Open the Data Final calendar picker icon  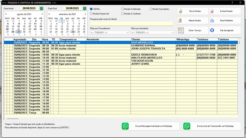point(85,8)
